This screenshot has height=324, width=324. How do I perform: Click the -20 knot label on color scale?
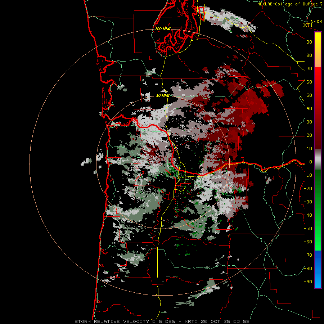pos(308,189)
